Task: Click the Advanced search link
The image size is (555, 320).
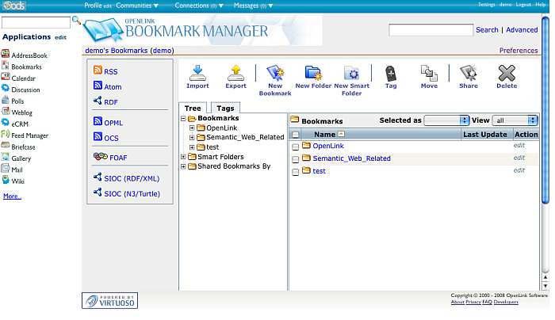Action: 522,30
